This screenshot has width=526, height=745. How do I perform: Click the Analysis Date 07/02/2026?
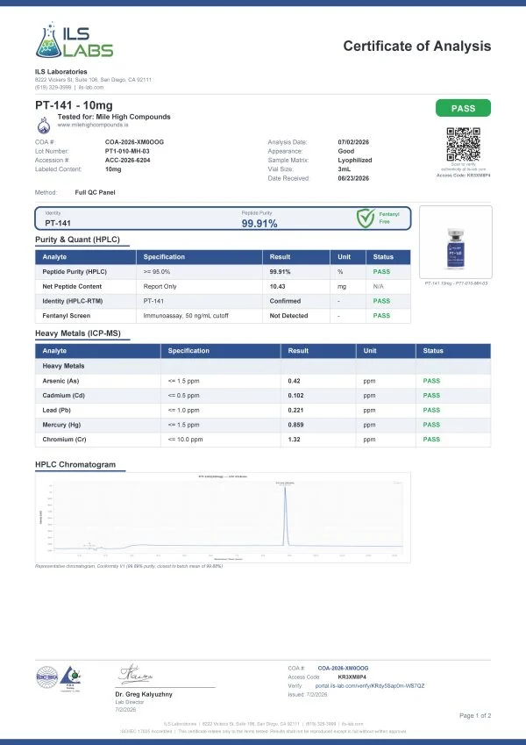tap(353, 142)
